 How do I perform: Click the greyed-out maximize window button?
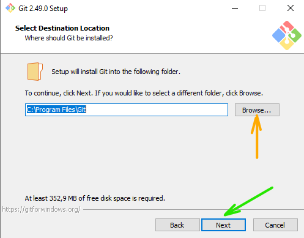[x=262, y=8]
